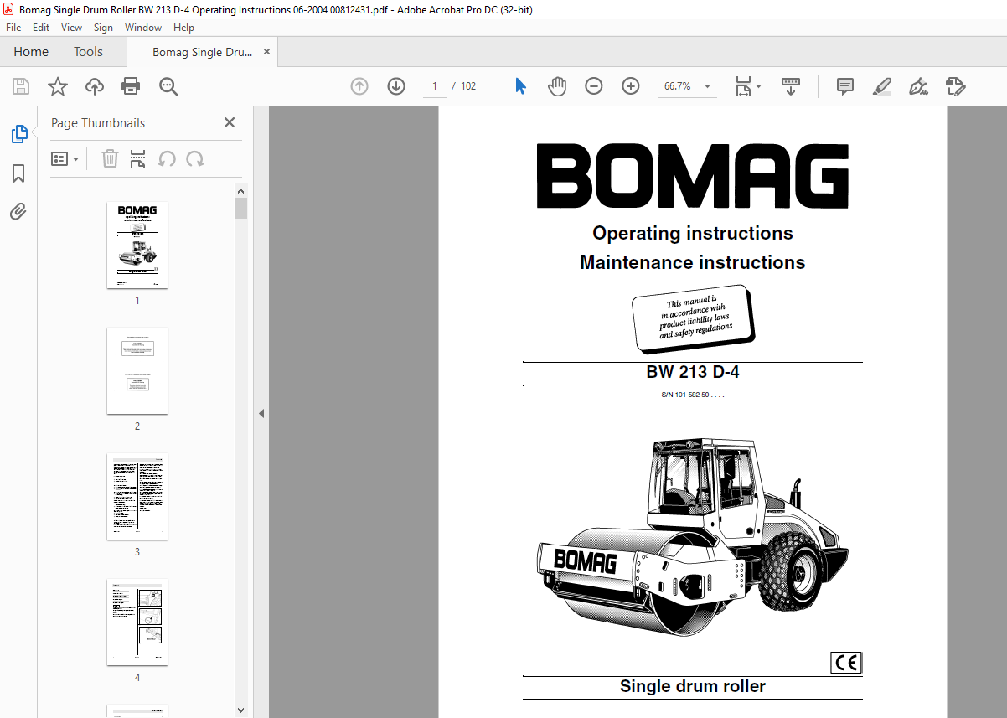Click the rightmost edit tool in the toolbar
Image resolution: width=1007 pixels, height=718 pixels.
pos(956,86)
